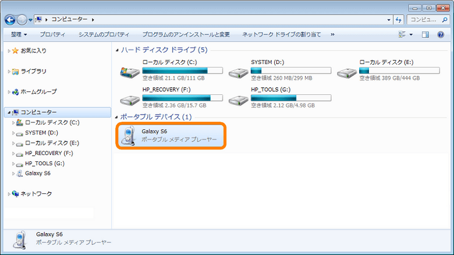
Task: Select SYSTEM (D:) in the navigation tree
Action: [x=41, y=133]
